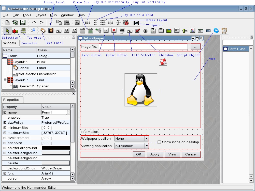Open the File menu

point(6,15)
